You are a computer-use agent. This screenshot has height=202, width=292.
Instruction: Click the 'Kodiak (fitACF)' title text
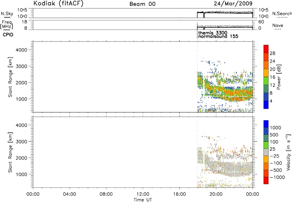(58, 4)
